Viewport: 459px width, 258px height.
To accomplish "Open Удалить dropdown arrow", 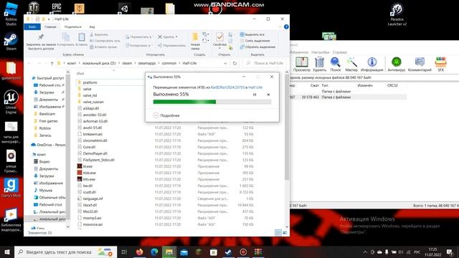I will click(x=176, y=37).
